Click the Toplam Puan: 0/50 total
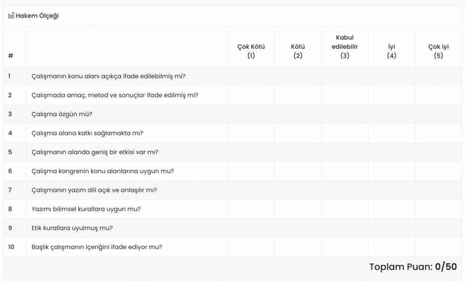The image size is (466, 284). tap(413, 267)
